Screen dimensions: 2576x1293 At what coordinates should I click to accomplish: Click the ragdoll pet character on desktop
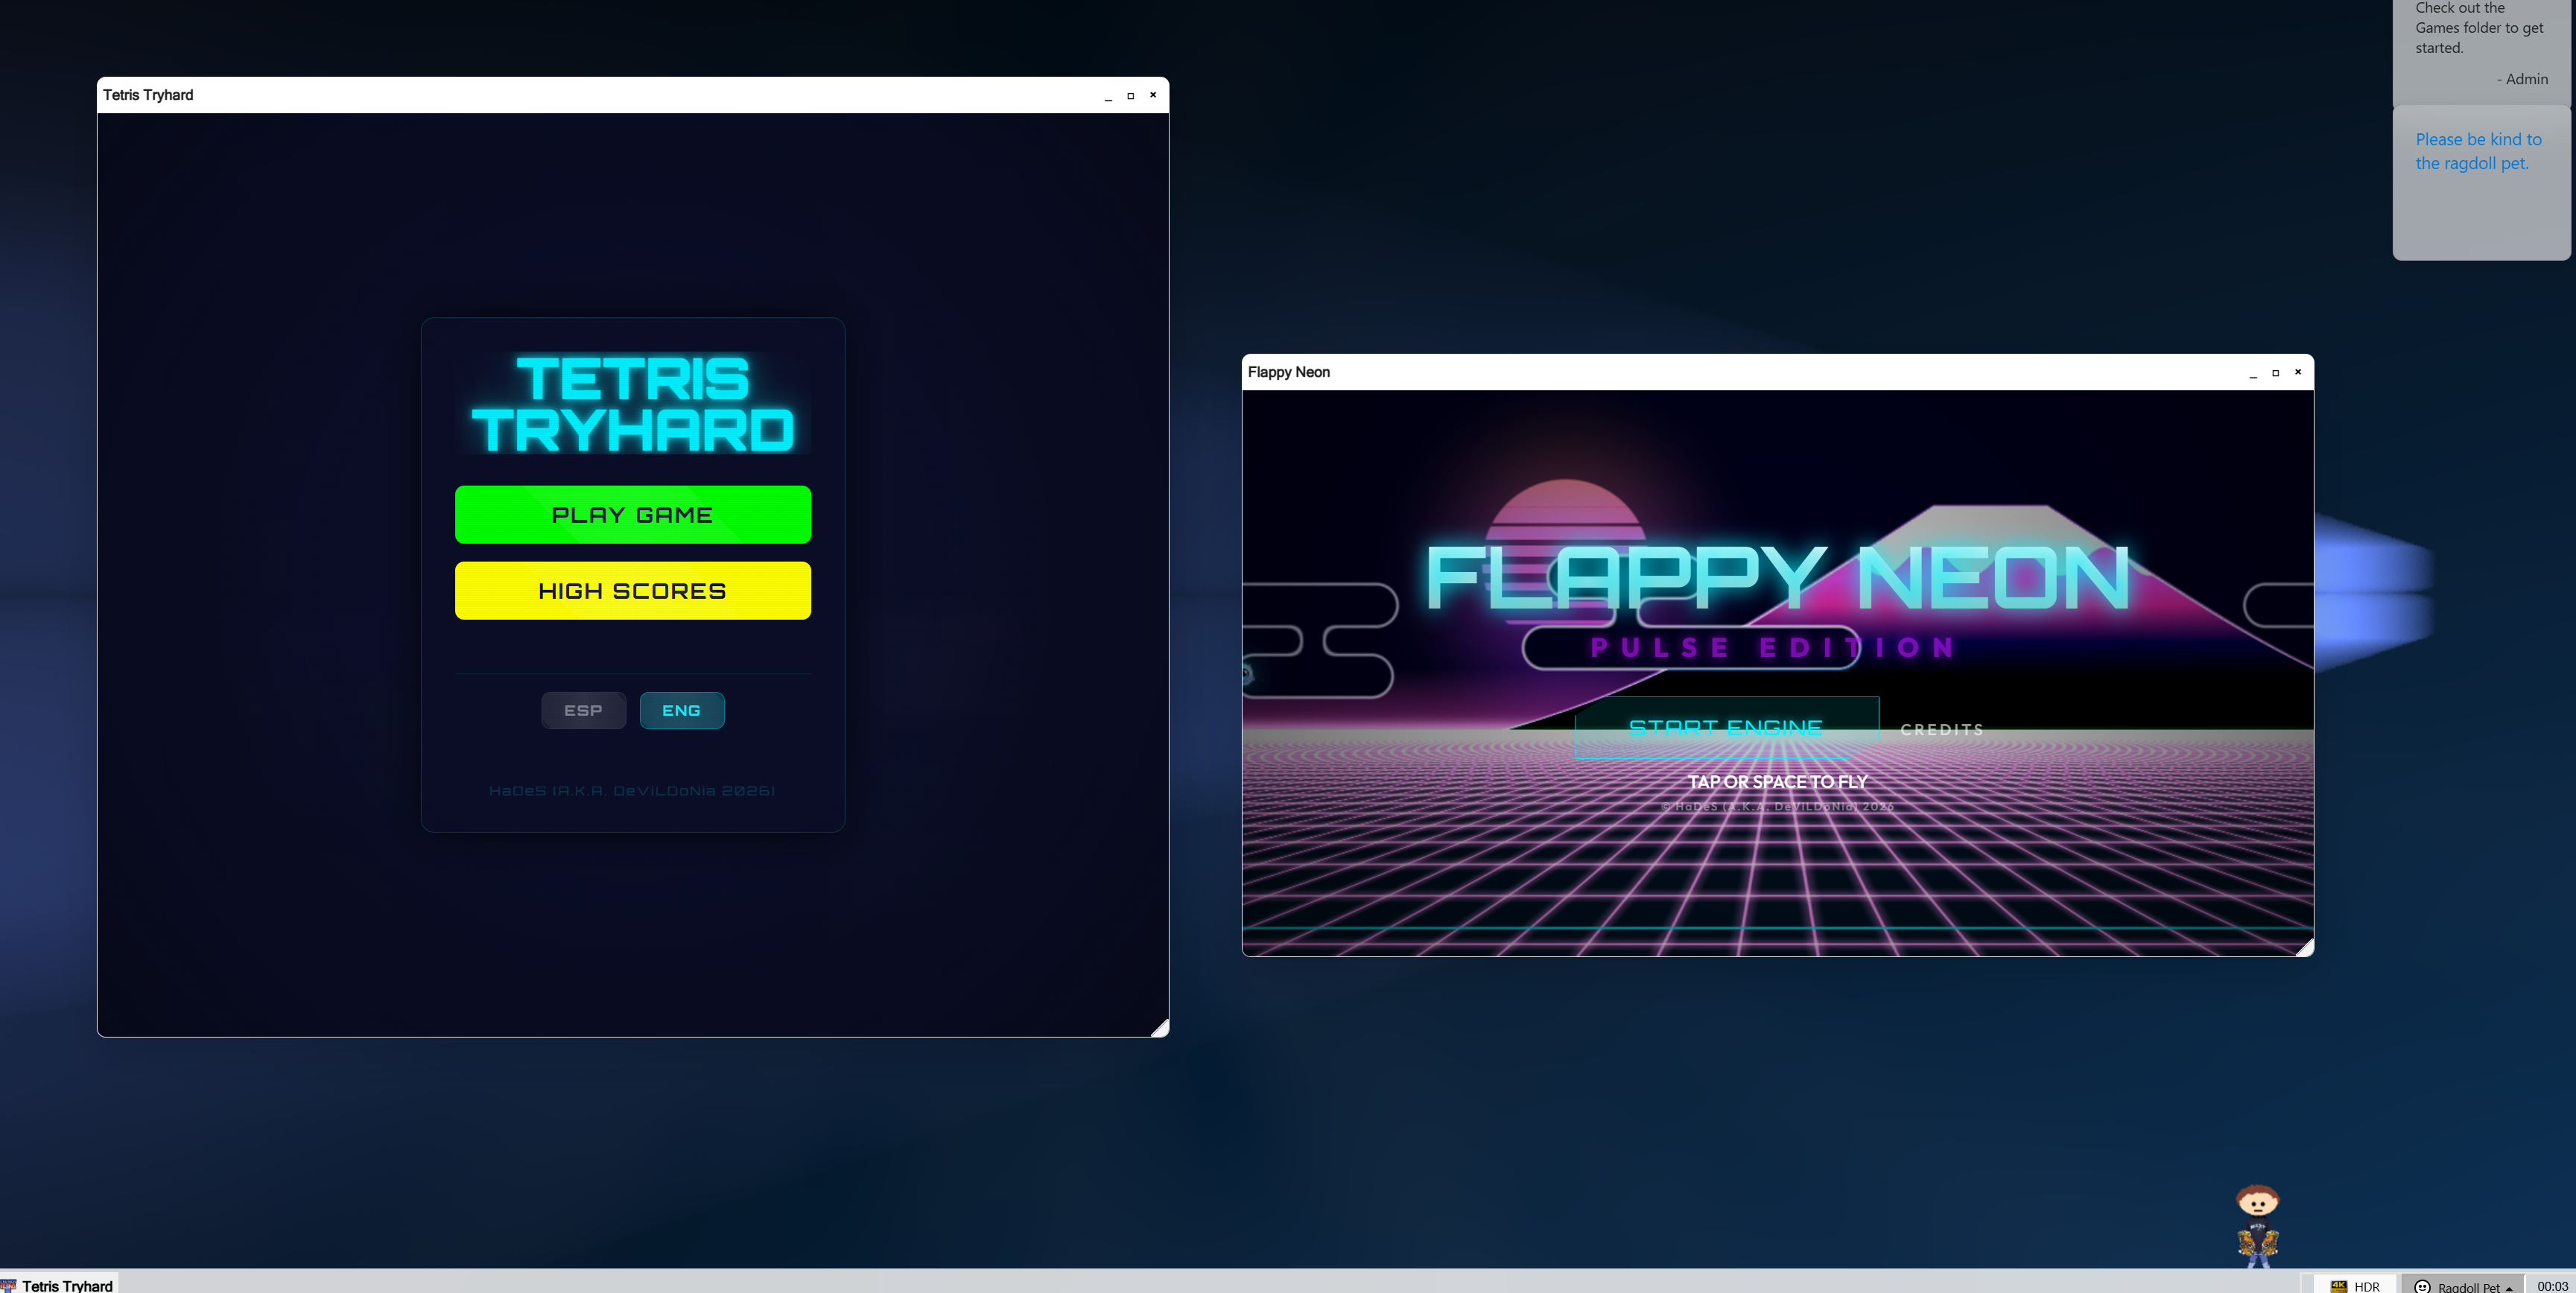coord(2257,1225)
